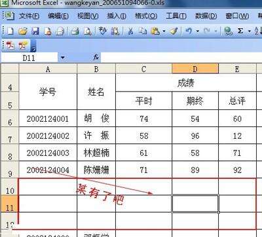Select the cell containing 林超楠
The image size is (262, 237).
[x=96, y=153]
